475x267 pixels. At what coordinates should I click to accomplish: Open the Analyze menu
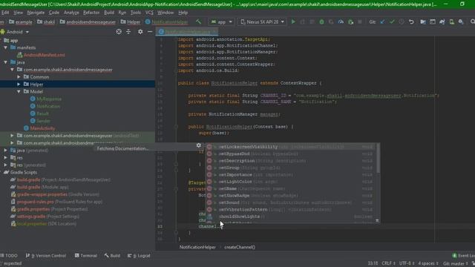pos(71,13)
